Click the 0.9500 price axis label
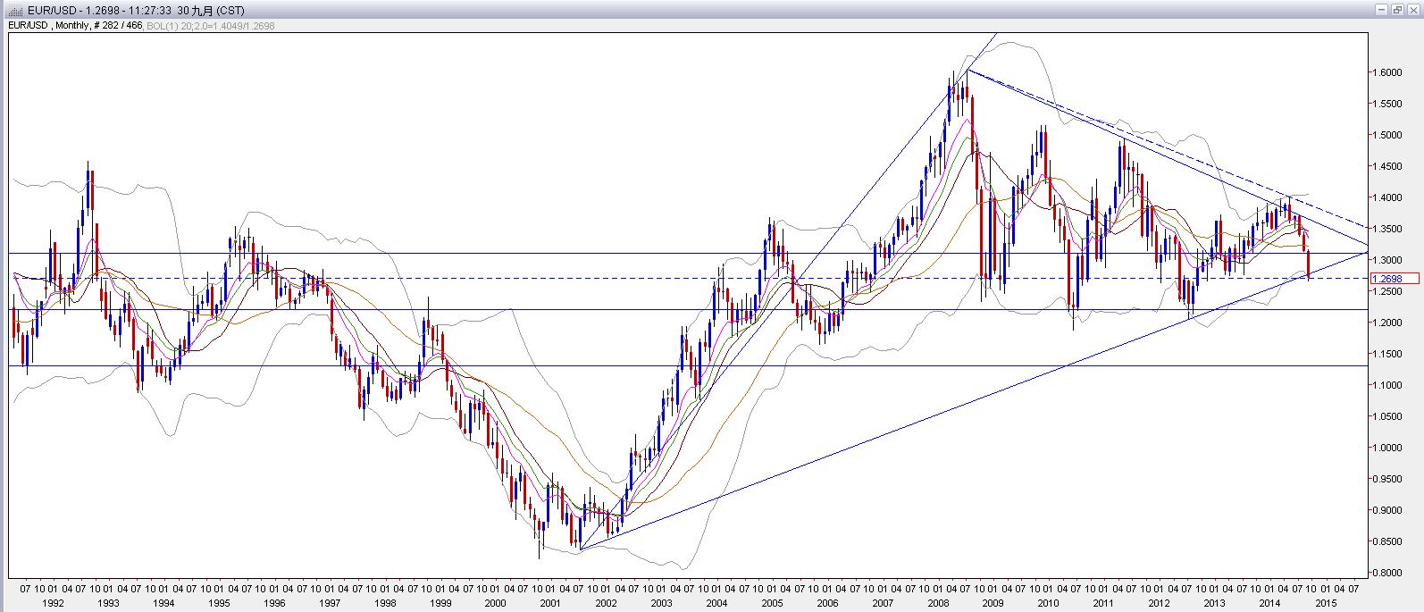Viewport: 1424px width, 612px height. (1387, 480)
